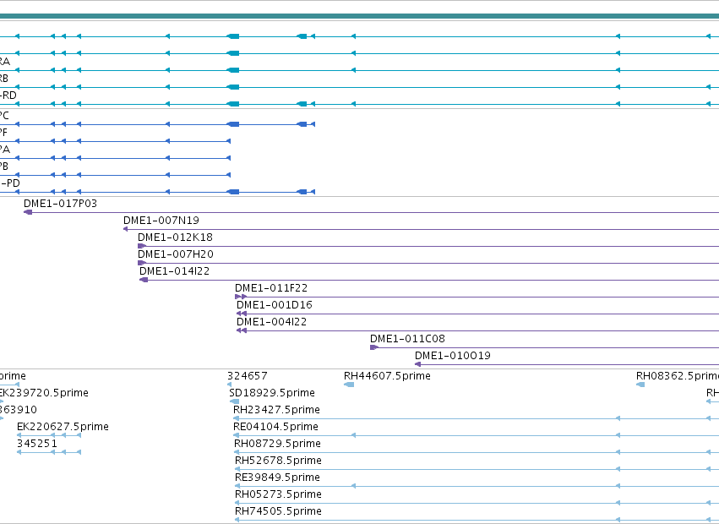Screen dimensions: 719x524
Task: Click the DME1-004I22 label
Action: click(272, 322)
